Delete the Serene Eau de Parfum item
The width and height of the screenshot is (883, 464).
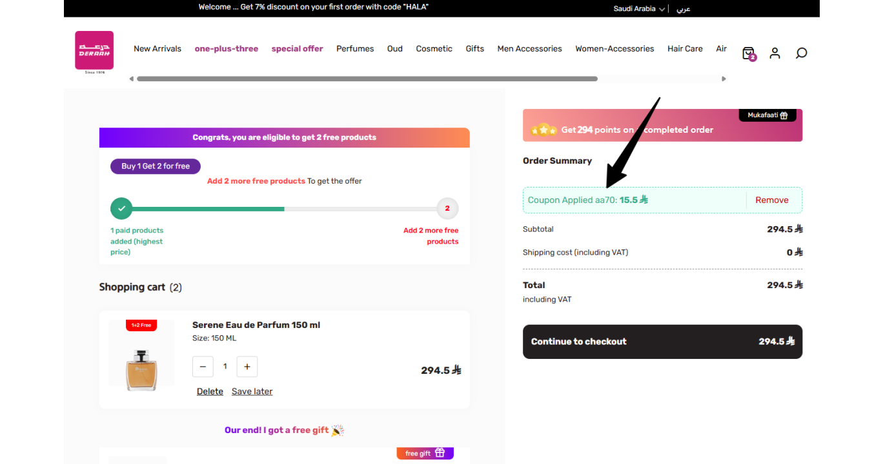[x=210, y=391]
